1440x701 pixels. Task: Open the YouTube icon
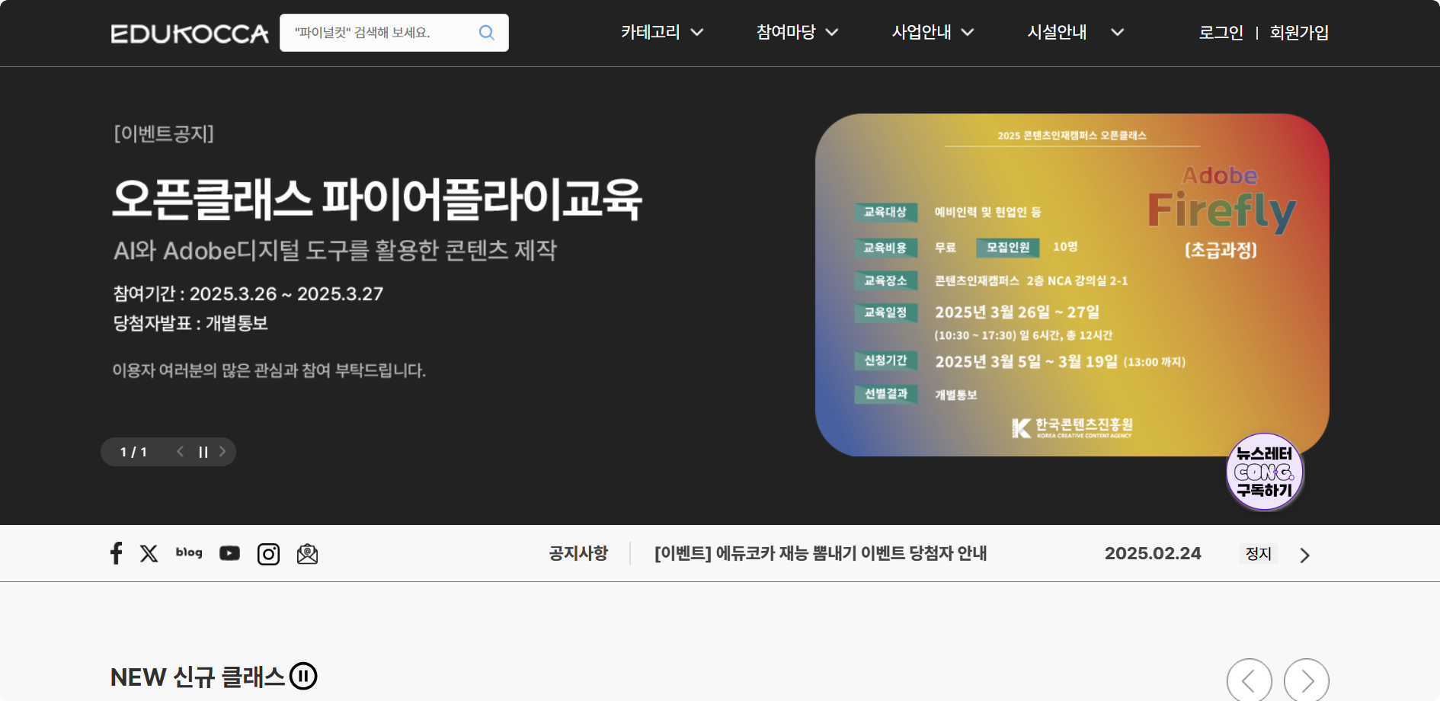click(229, 553)
